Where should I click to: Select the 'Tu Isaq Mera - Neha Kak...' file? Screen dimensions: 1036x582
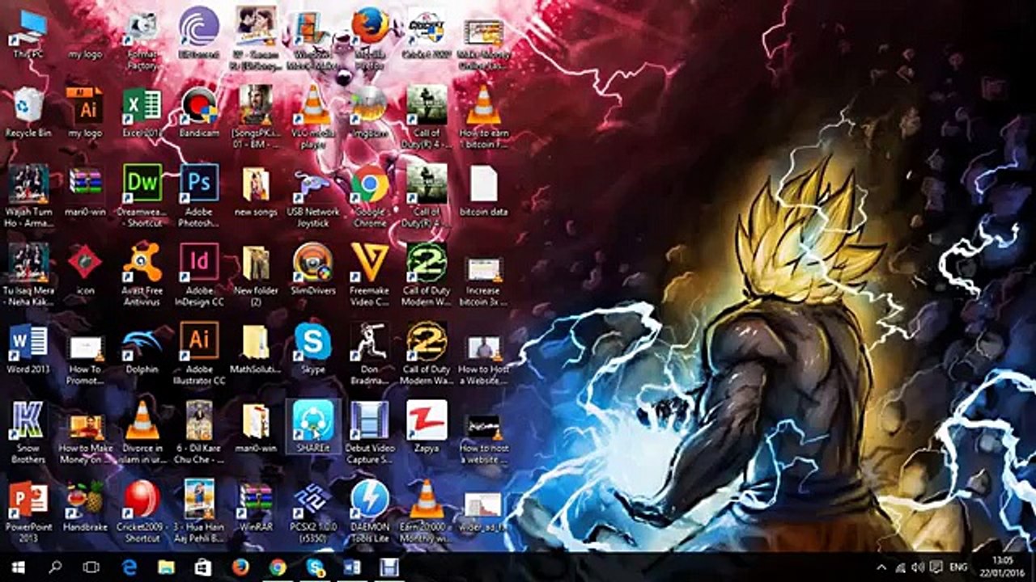(28, 275)
